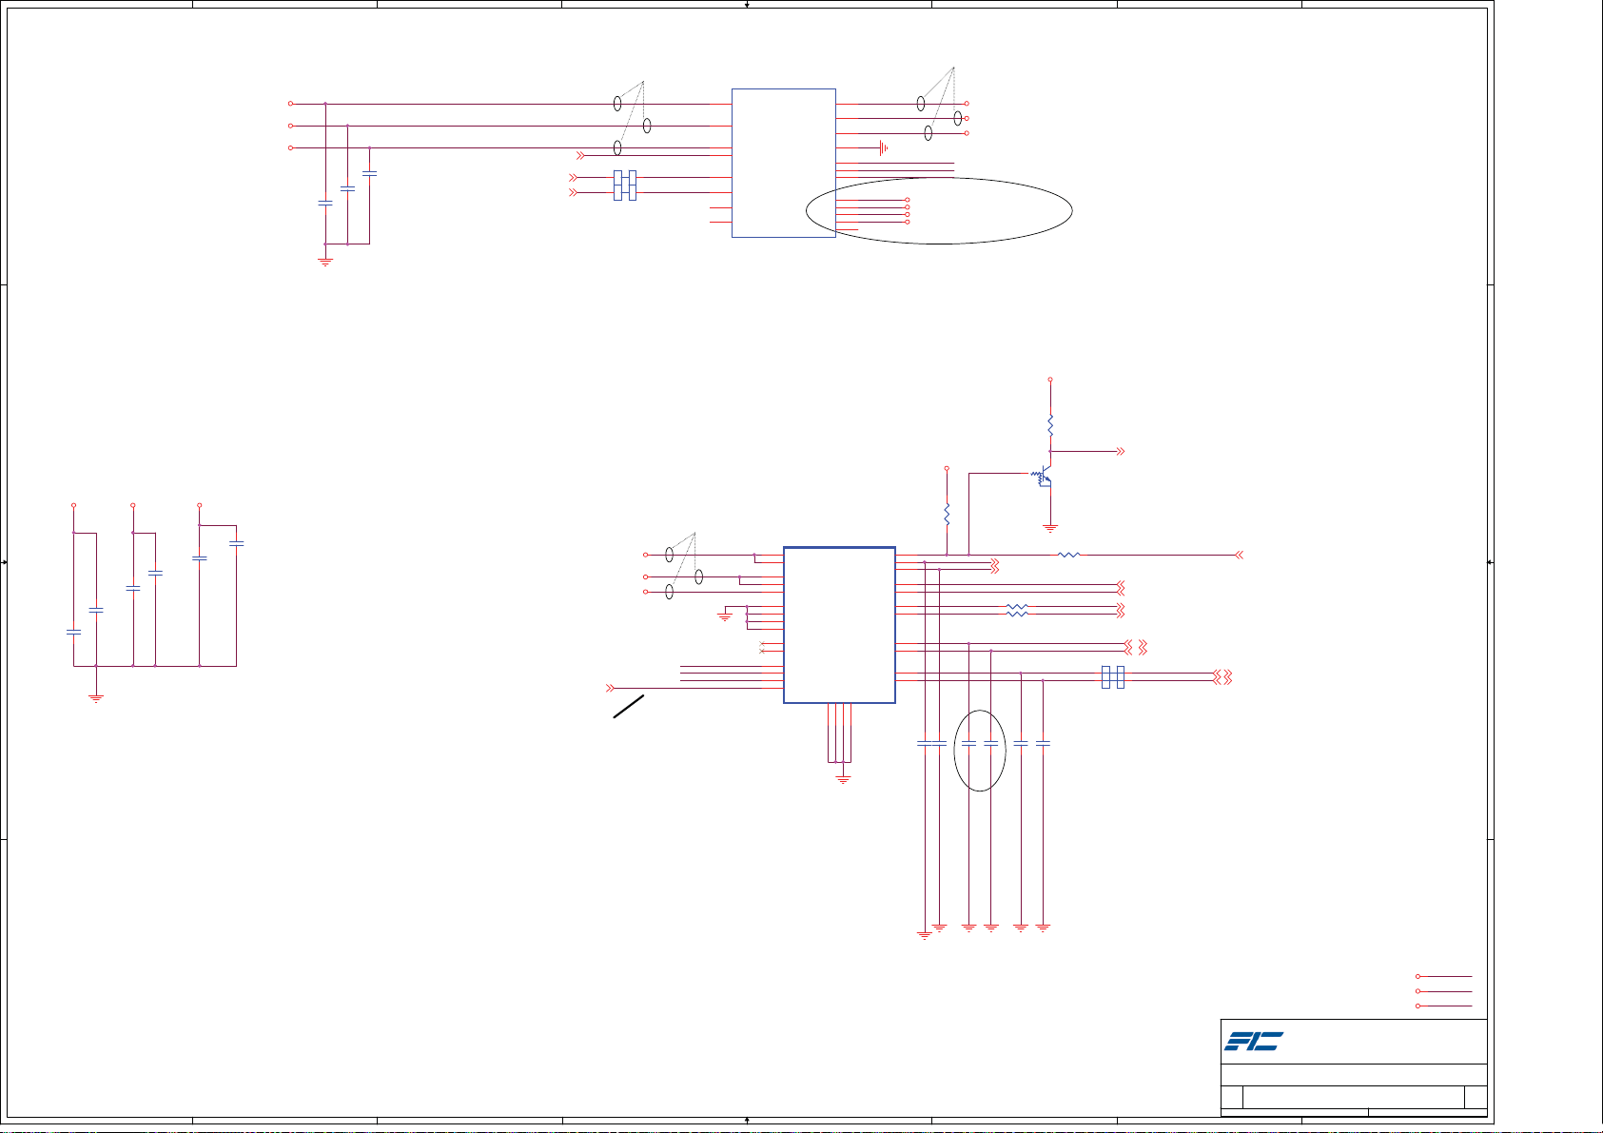
Task: Select the chassis ground symbol on the upper IC
Action: (884, 147)
